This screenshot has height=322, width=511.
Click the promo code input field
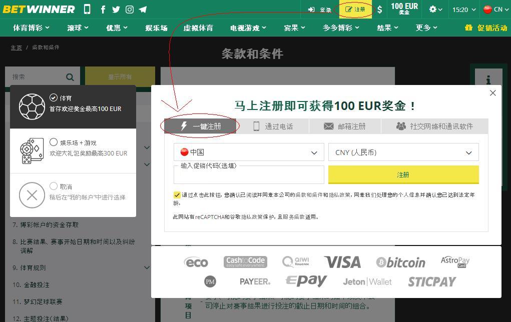[x=249, y=175]
